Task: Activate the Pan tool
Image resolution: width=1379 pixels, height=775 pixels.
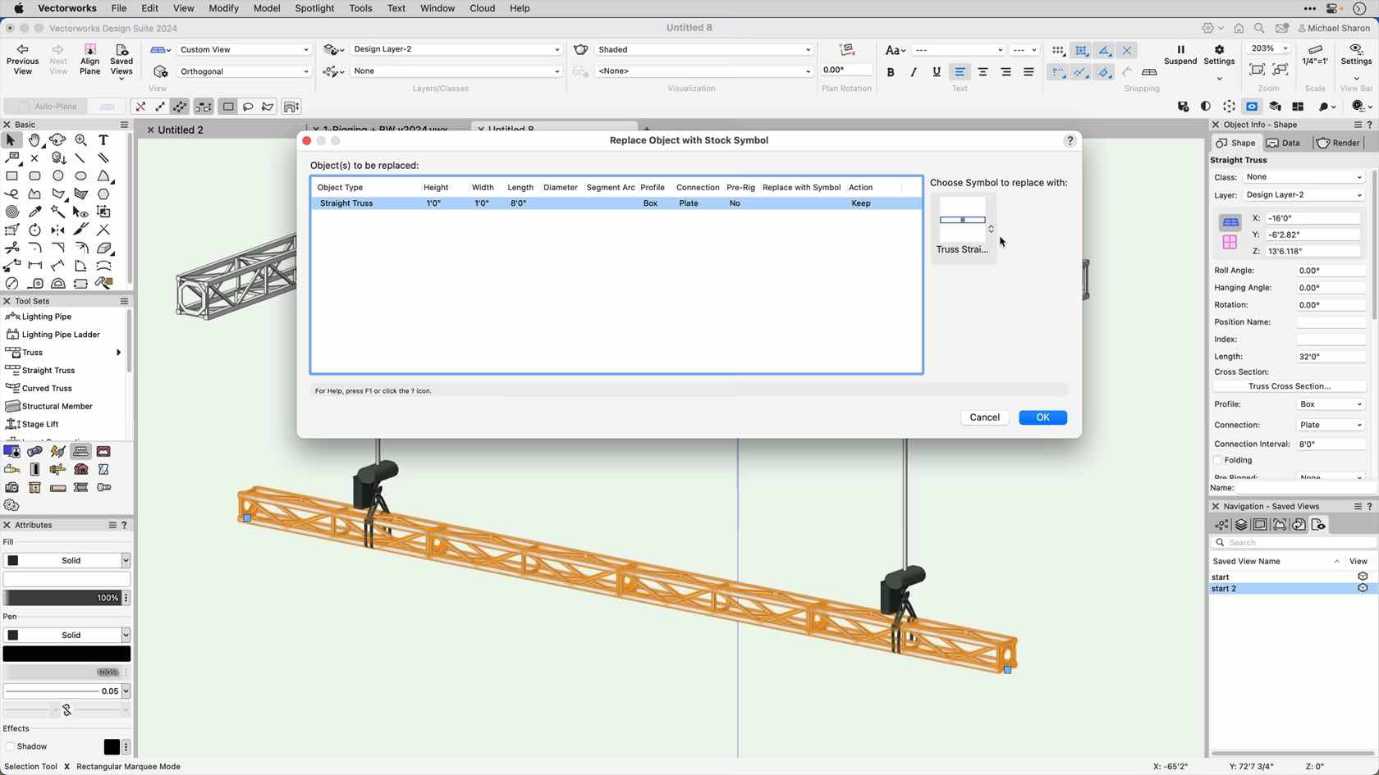Action: [x=34, y=140]
